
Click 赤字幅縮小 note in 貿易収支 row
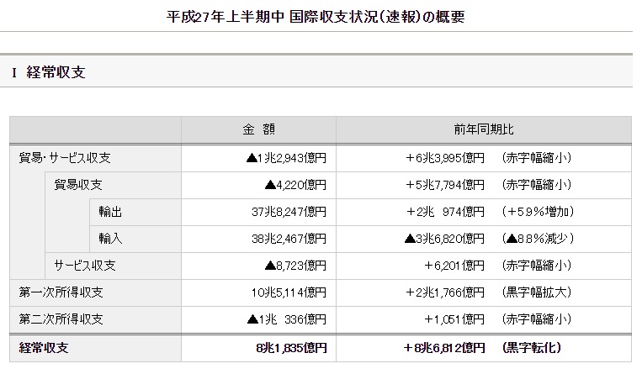[x=537, y=185]
